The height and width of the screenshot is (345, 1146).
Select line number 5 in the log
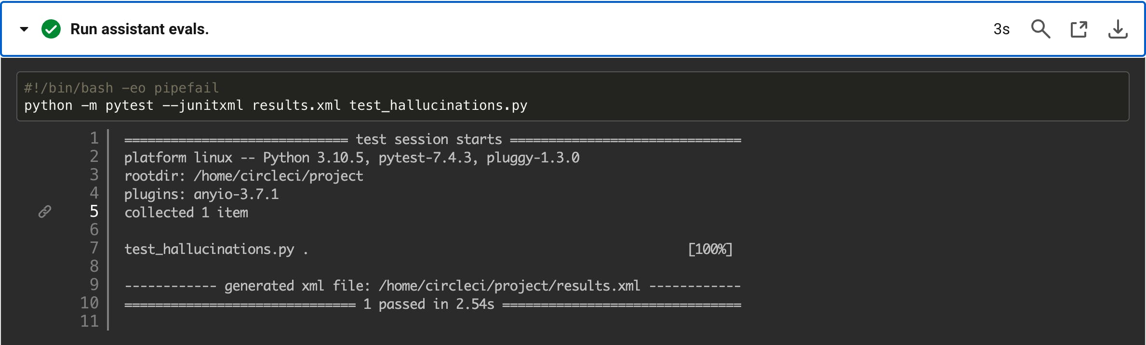93,211
